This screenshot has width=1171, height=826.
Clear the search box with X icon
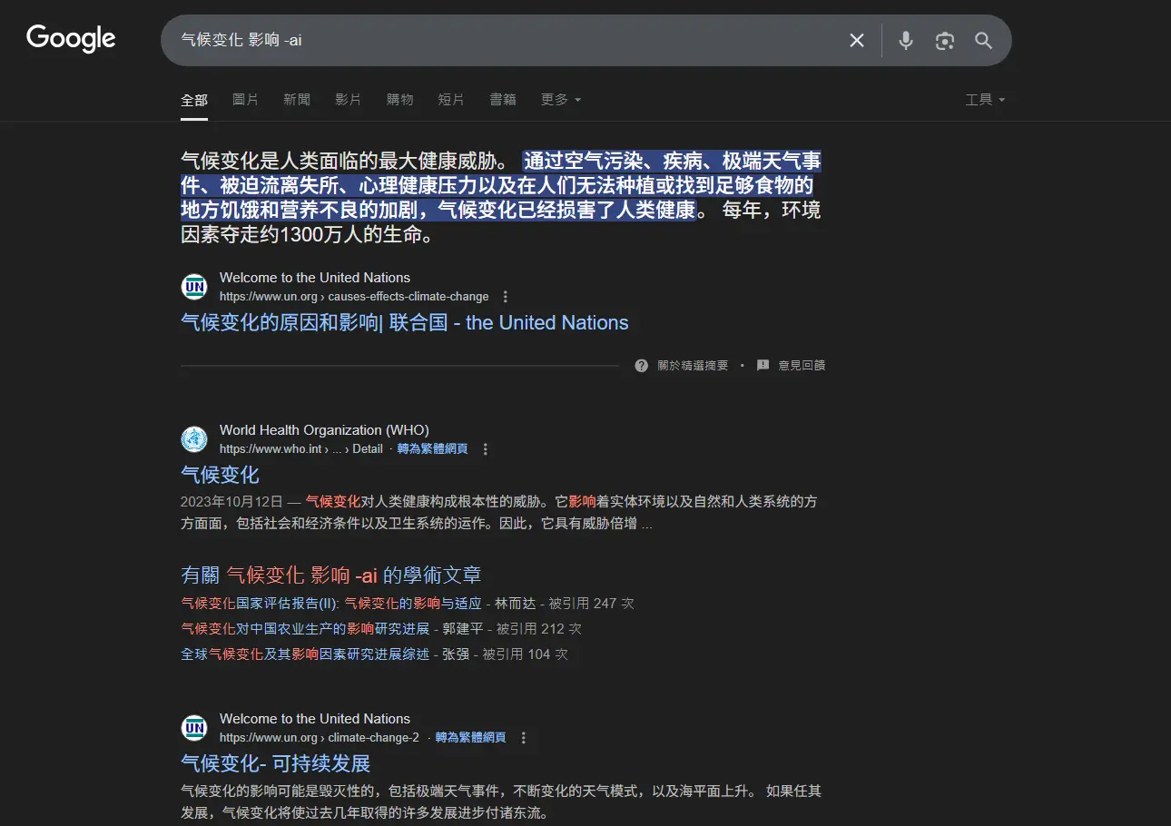click(x=856, y=40)
